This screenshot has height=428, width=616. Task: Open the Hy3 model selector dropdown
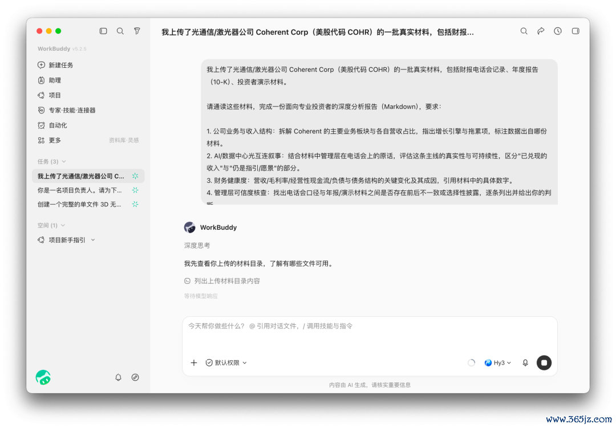click(498, 363)
